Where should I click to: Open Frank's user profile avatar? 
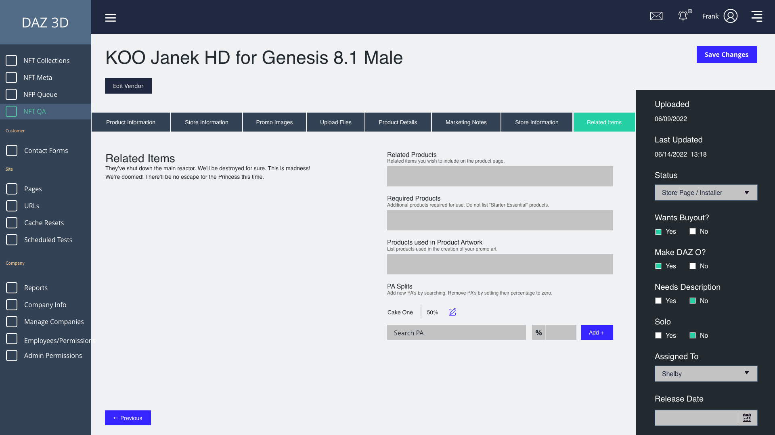[x=730, y=16]
